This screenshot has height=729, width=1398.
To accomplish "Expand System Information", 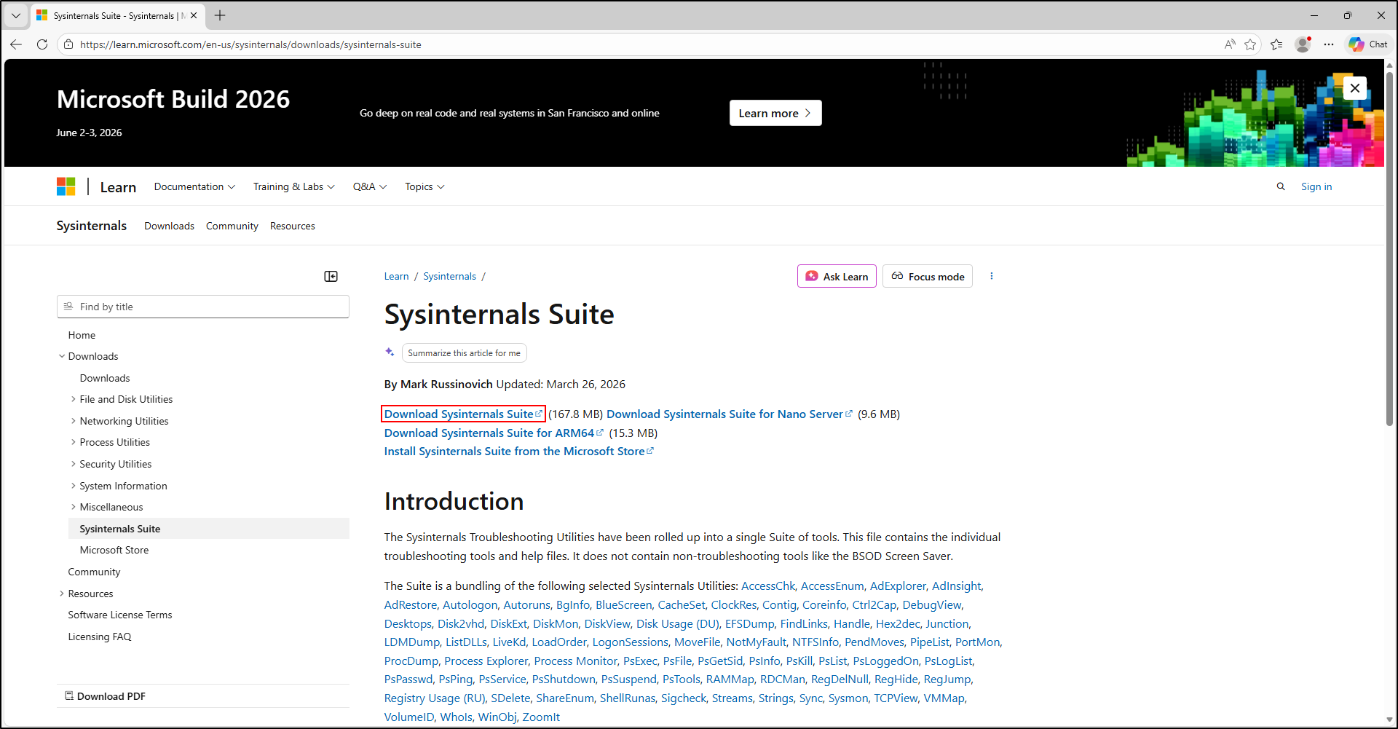I will (x=74, y=486).
